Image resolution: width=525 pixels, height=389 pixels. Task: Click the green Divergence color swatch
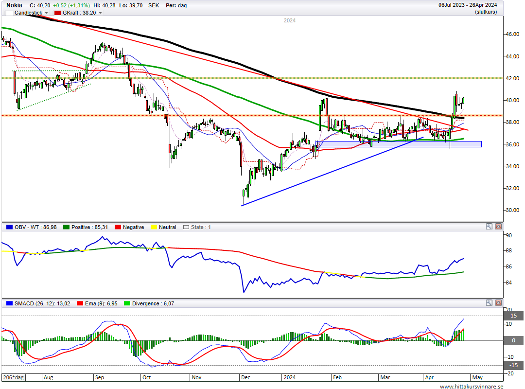click(x=127, y=303)
